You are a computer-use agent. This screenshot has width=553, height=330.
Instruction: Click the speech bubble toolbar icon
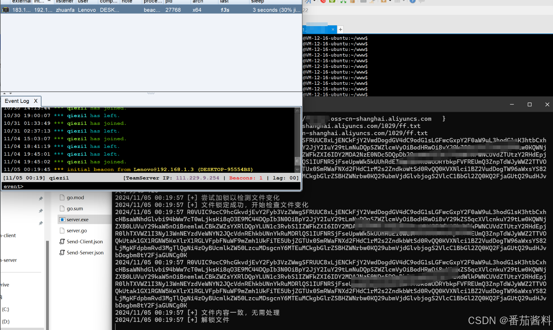(x=422, y=1)
